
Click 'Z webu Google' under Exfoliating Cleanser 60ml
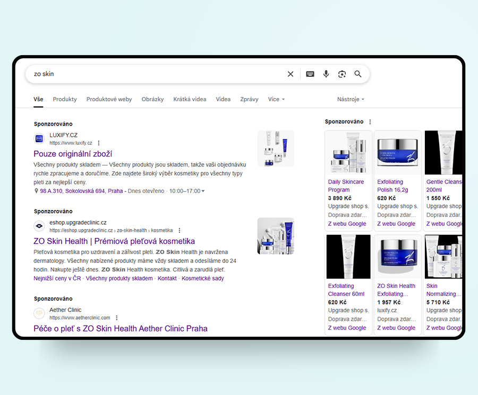(x=347, y=328)
